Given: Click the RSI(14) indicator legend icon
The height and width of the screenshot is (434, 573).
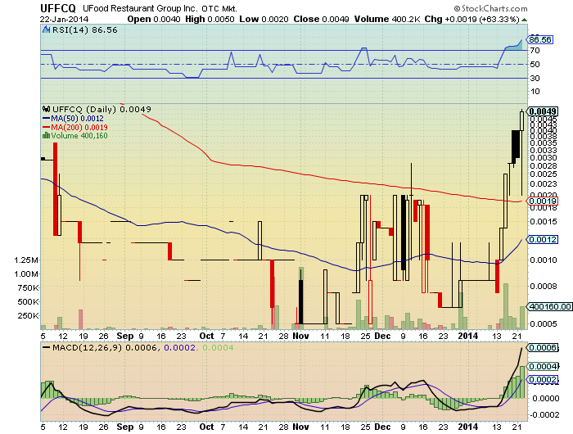Looking at the screenshot, I should click(46, 30).
